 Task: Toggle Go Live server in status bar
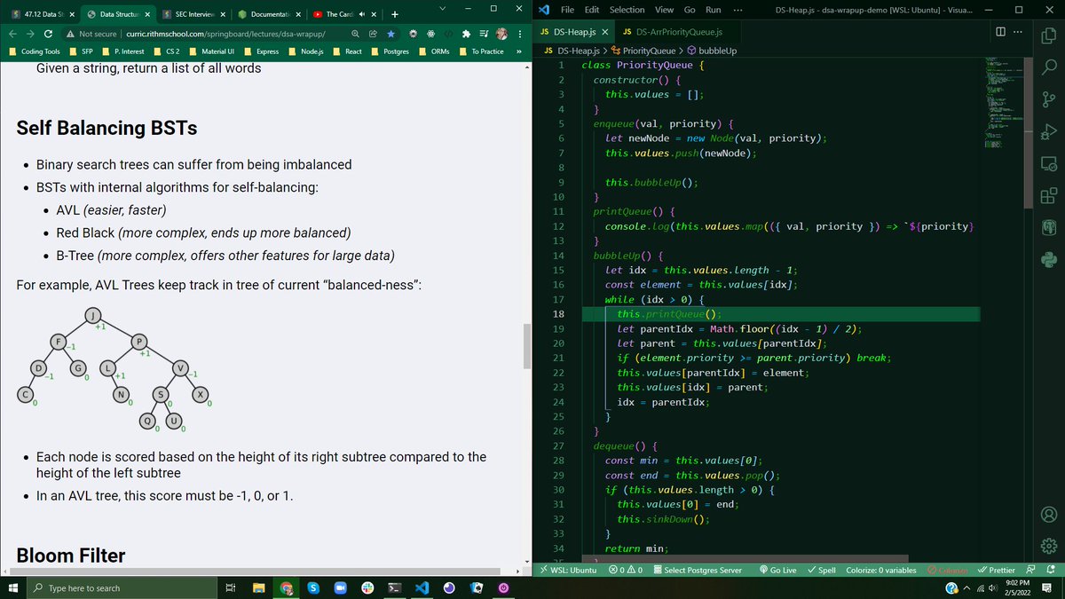pyautogui.click(x=777, y=570)
